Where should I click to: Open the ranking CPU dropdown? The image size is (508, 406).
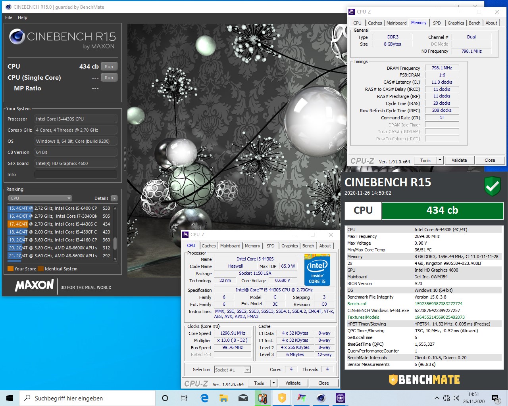tap(40, 198)
